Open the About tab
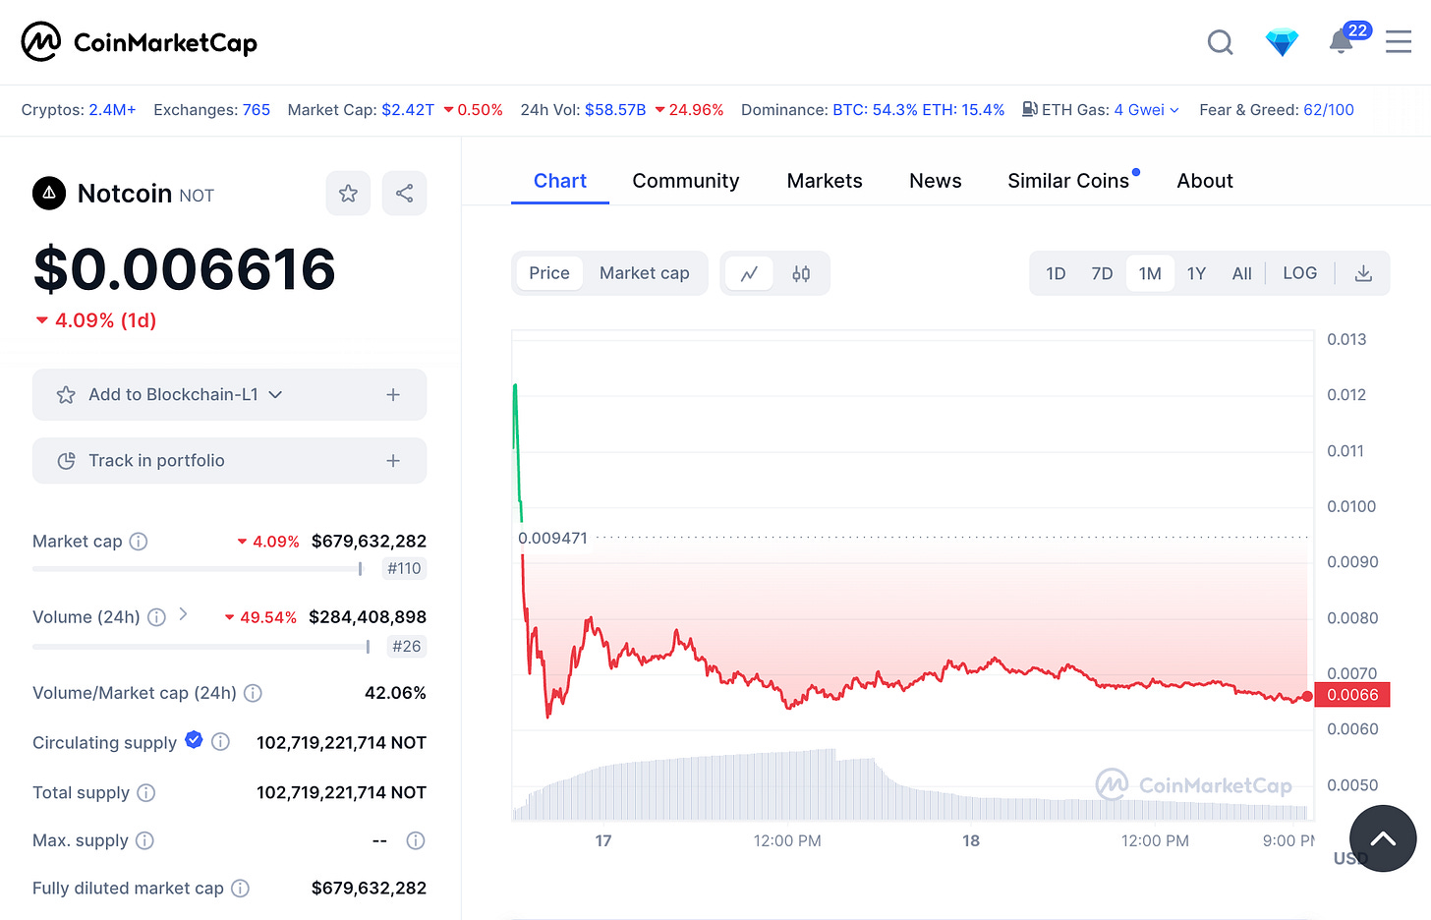The image size is (1431, 920). (1205, 181)
